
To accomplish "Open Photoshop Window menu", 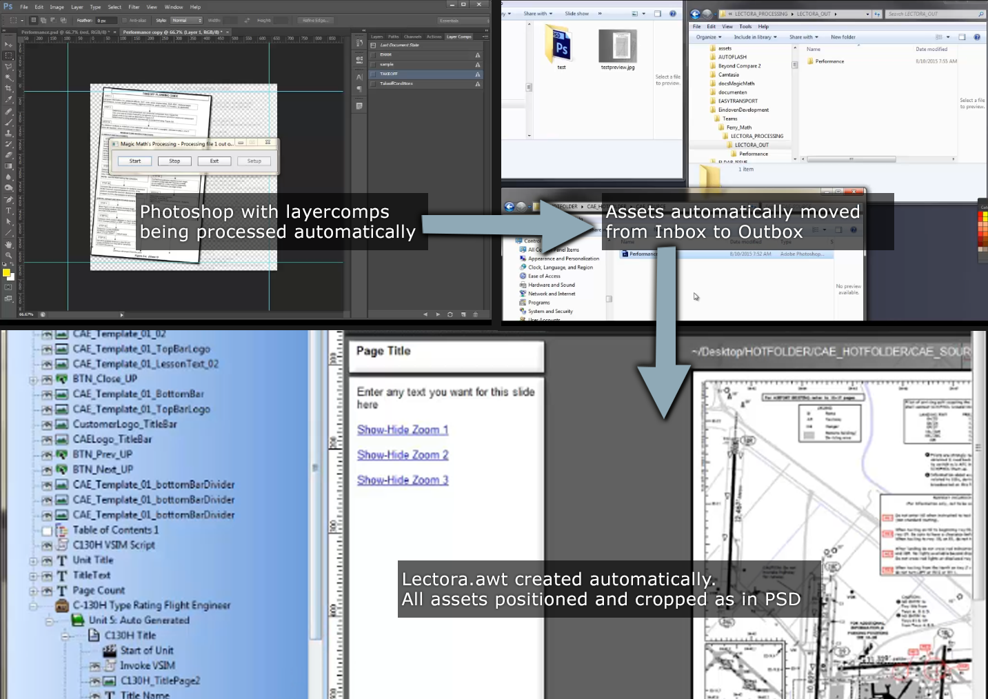I will [174, 7].
